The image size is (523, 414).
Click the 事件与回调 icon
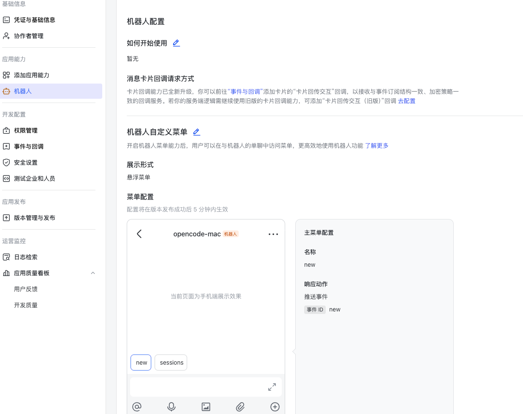[6, 146]
